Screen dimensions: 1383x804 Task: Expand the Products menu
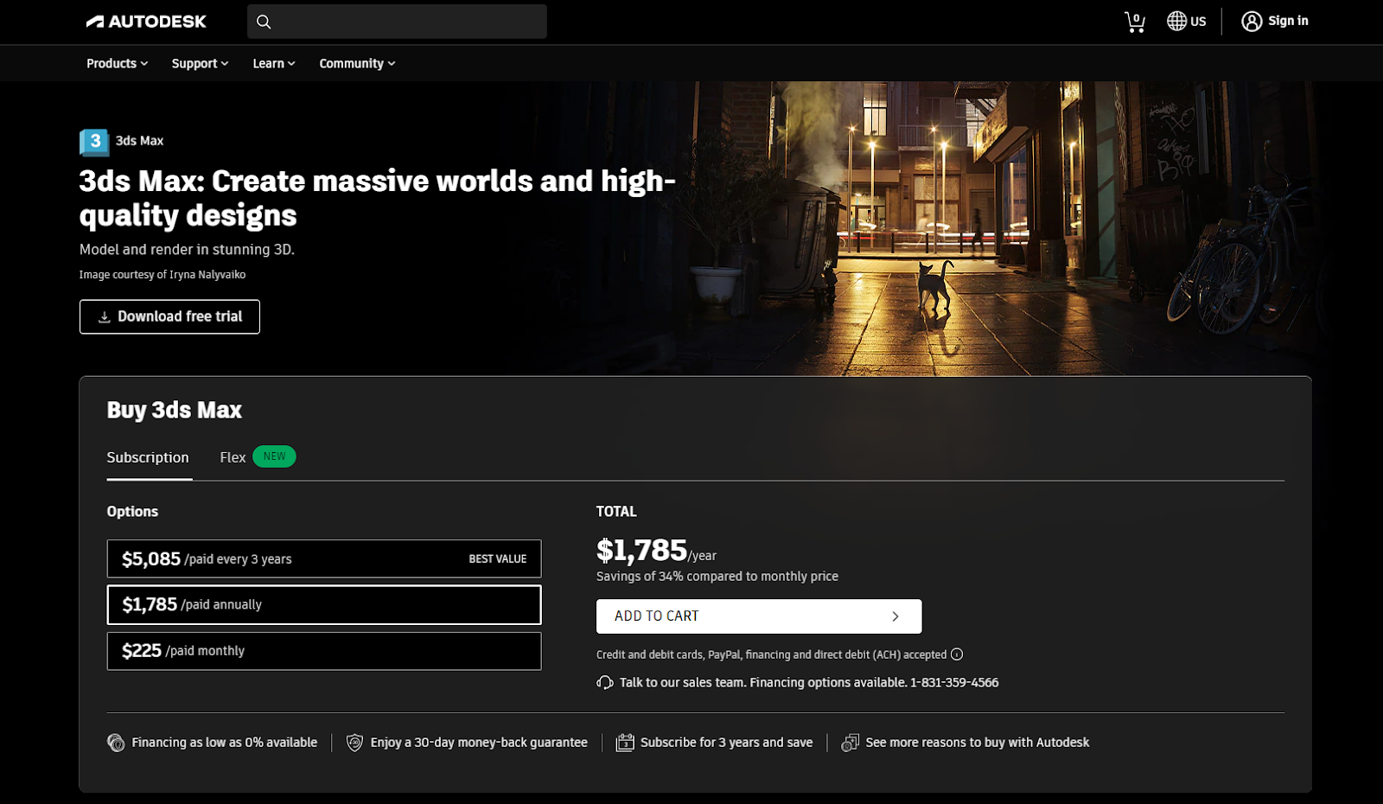point(117,63)
